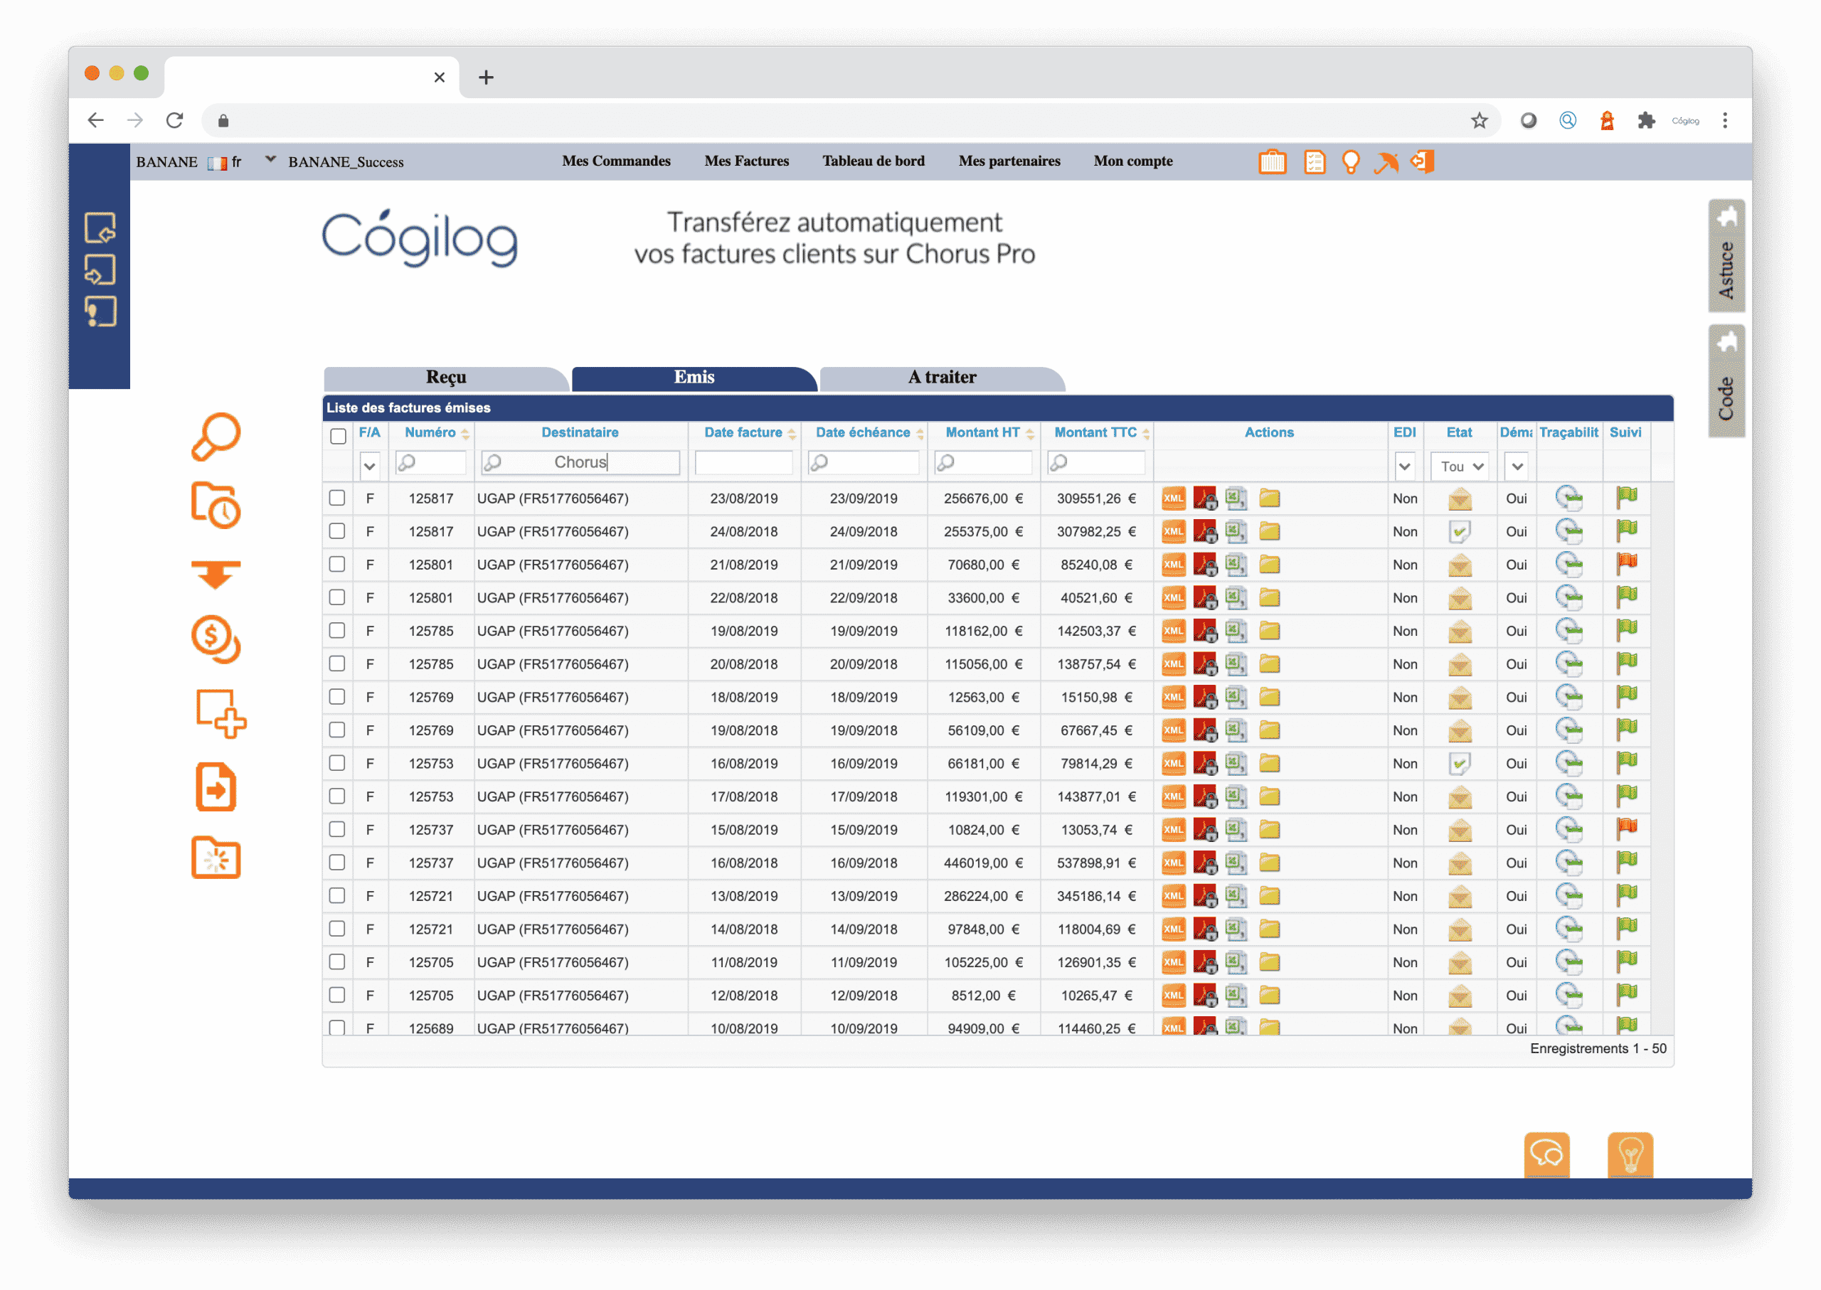Click the orange logout icon in top bar

pos(1422,161)
